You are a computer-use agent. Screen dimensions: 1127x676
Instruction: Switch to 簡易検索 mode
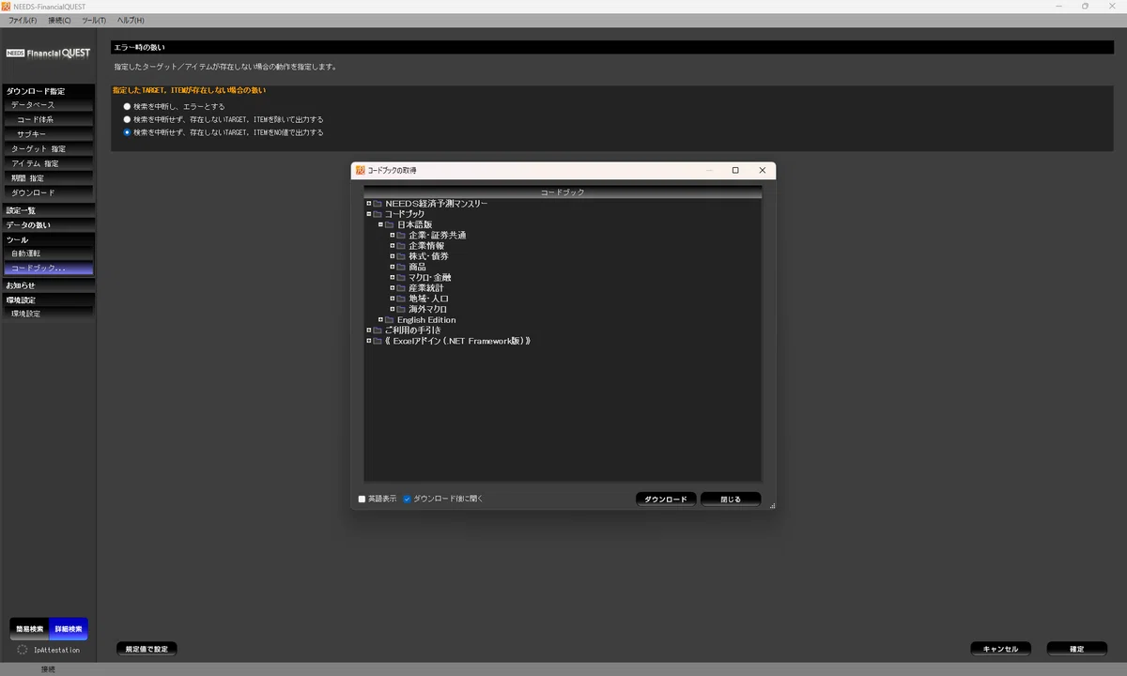(30, 629)
